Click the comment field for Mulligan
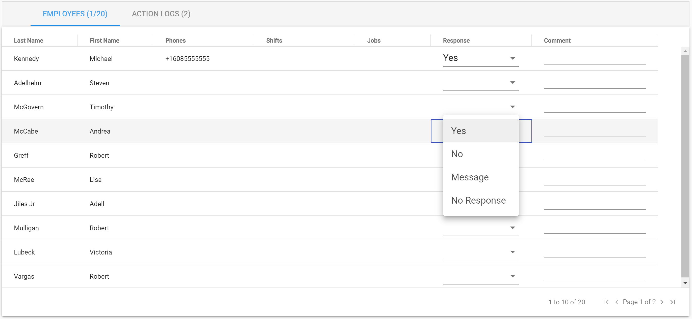Image resolution: width=692 pixels, height=319 pixels. tap(595, 228)
